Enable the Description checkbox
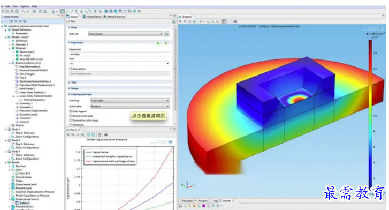 pyautogui.click(x=71, y=69)
